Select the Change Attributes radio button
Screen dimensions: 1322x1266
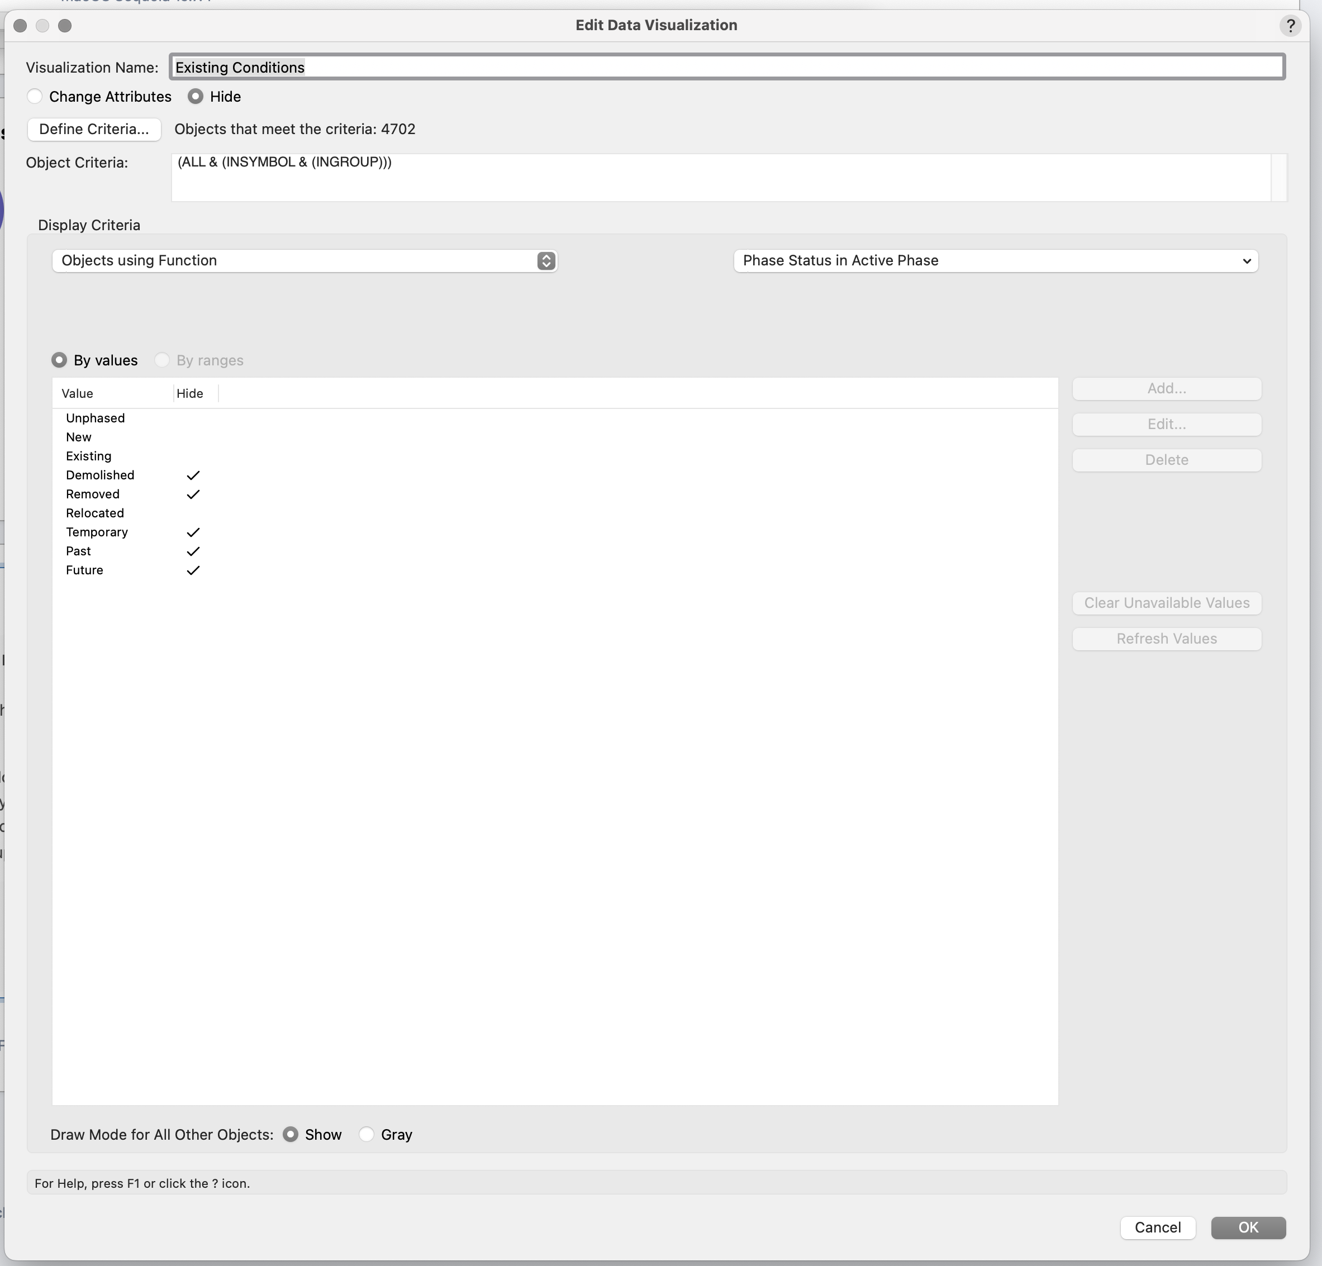pos(35,97)
